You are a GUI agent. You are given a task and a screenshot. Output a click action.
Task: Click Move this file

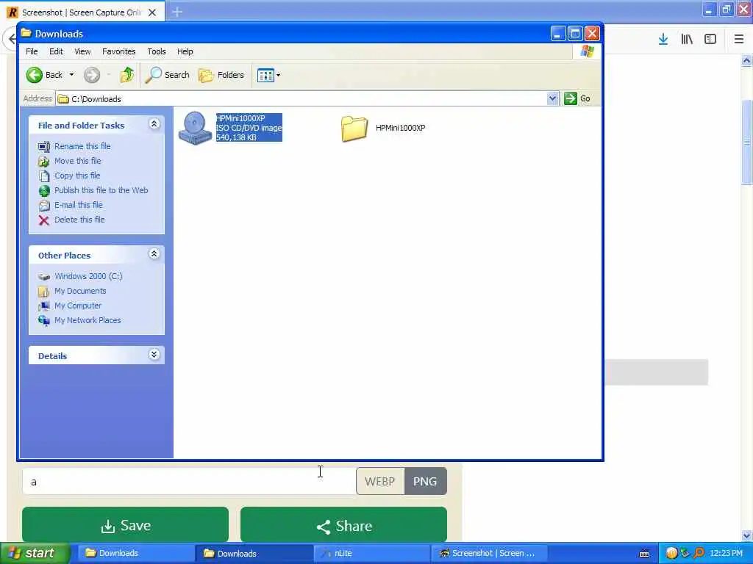pyautogui.click(x=78, y=161)
